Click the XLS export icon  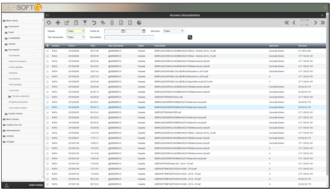click(x=130, y=23)
